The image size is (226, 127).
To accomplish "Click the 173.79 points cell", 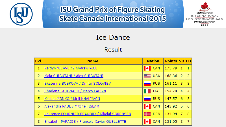I will click(171, 68).
